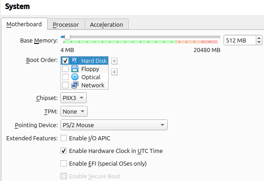
Task: Open the Chipset PIIX3 dropdown
Action: coord(74,98)
